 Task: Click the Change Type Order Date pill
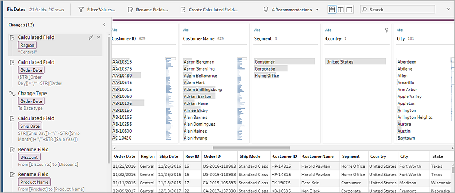point(32,101)
